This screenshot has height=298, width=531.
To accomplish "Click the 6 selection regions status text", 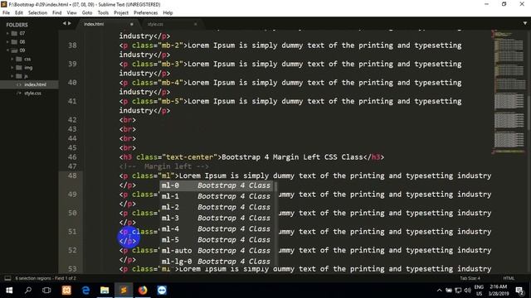I will [x=46, y=278].
